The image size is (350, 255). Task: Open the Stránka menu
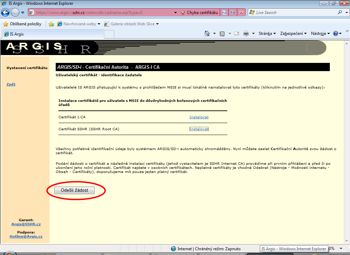[x=267, y=33]
